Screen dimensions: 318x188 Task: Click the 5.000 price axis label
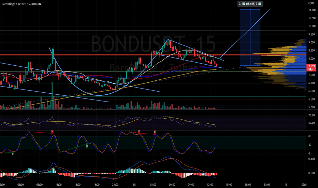(312, 107)
